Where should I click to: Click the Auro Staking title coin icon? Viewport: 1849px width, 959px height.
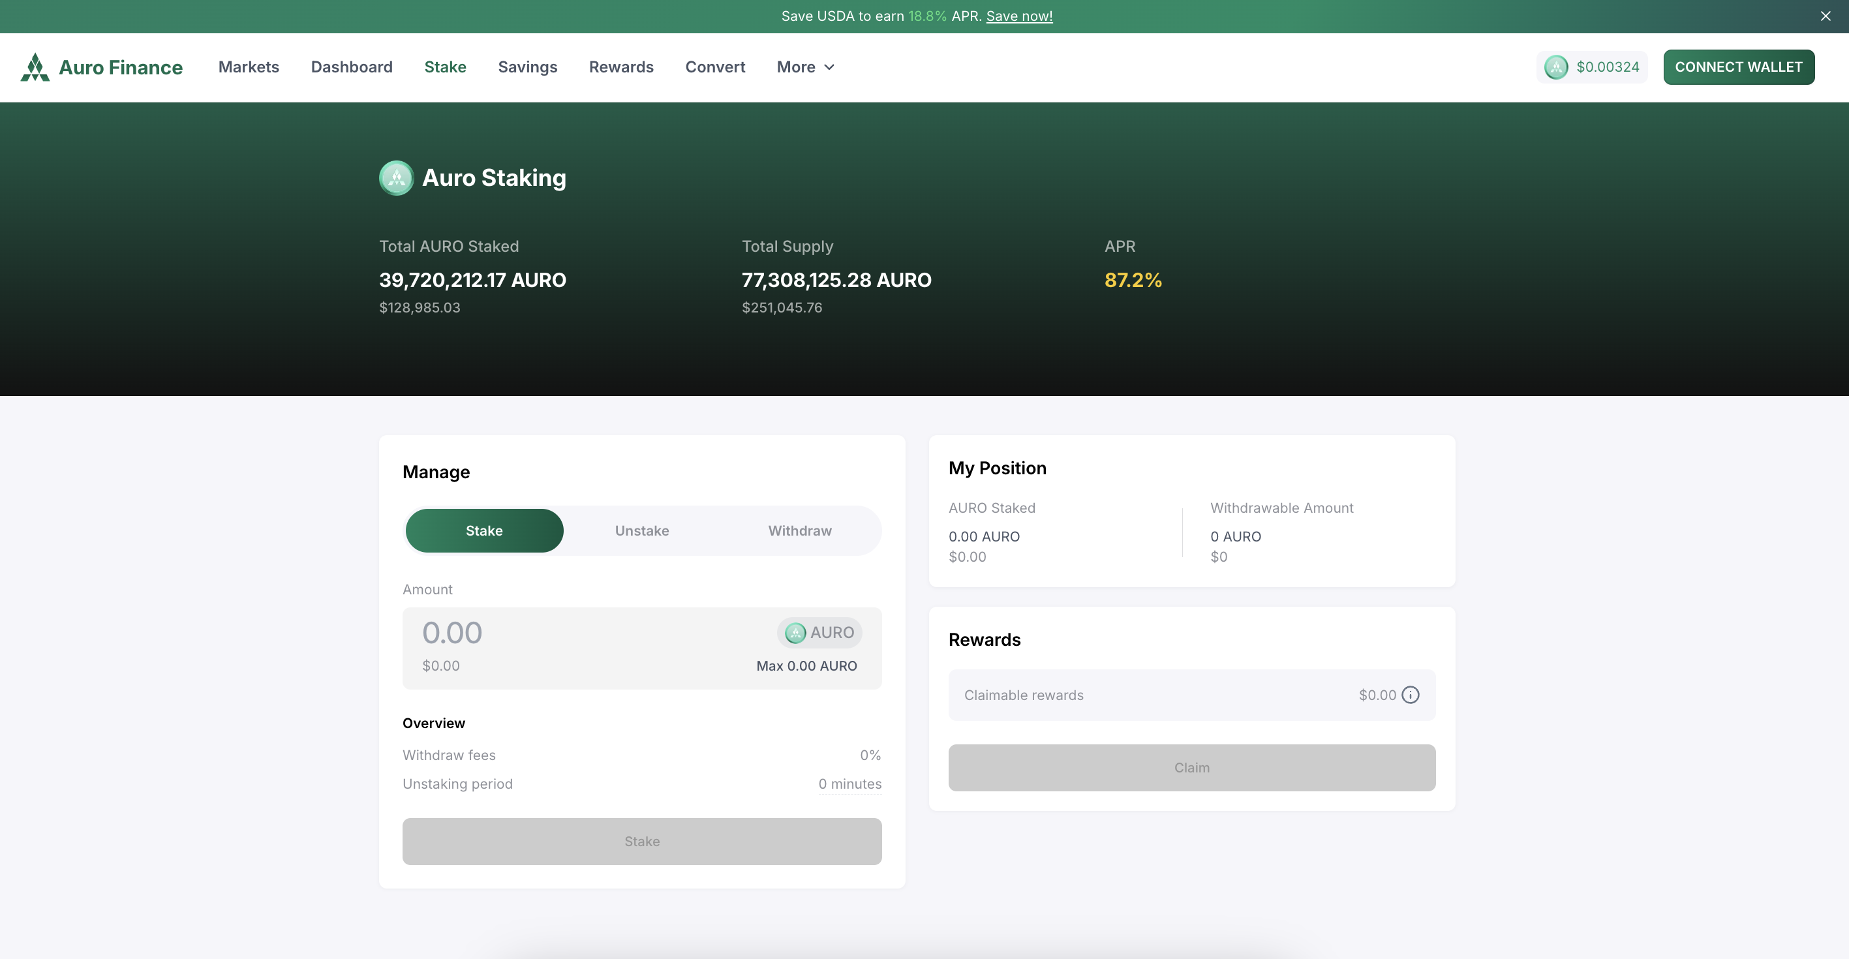click(396, 177)
